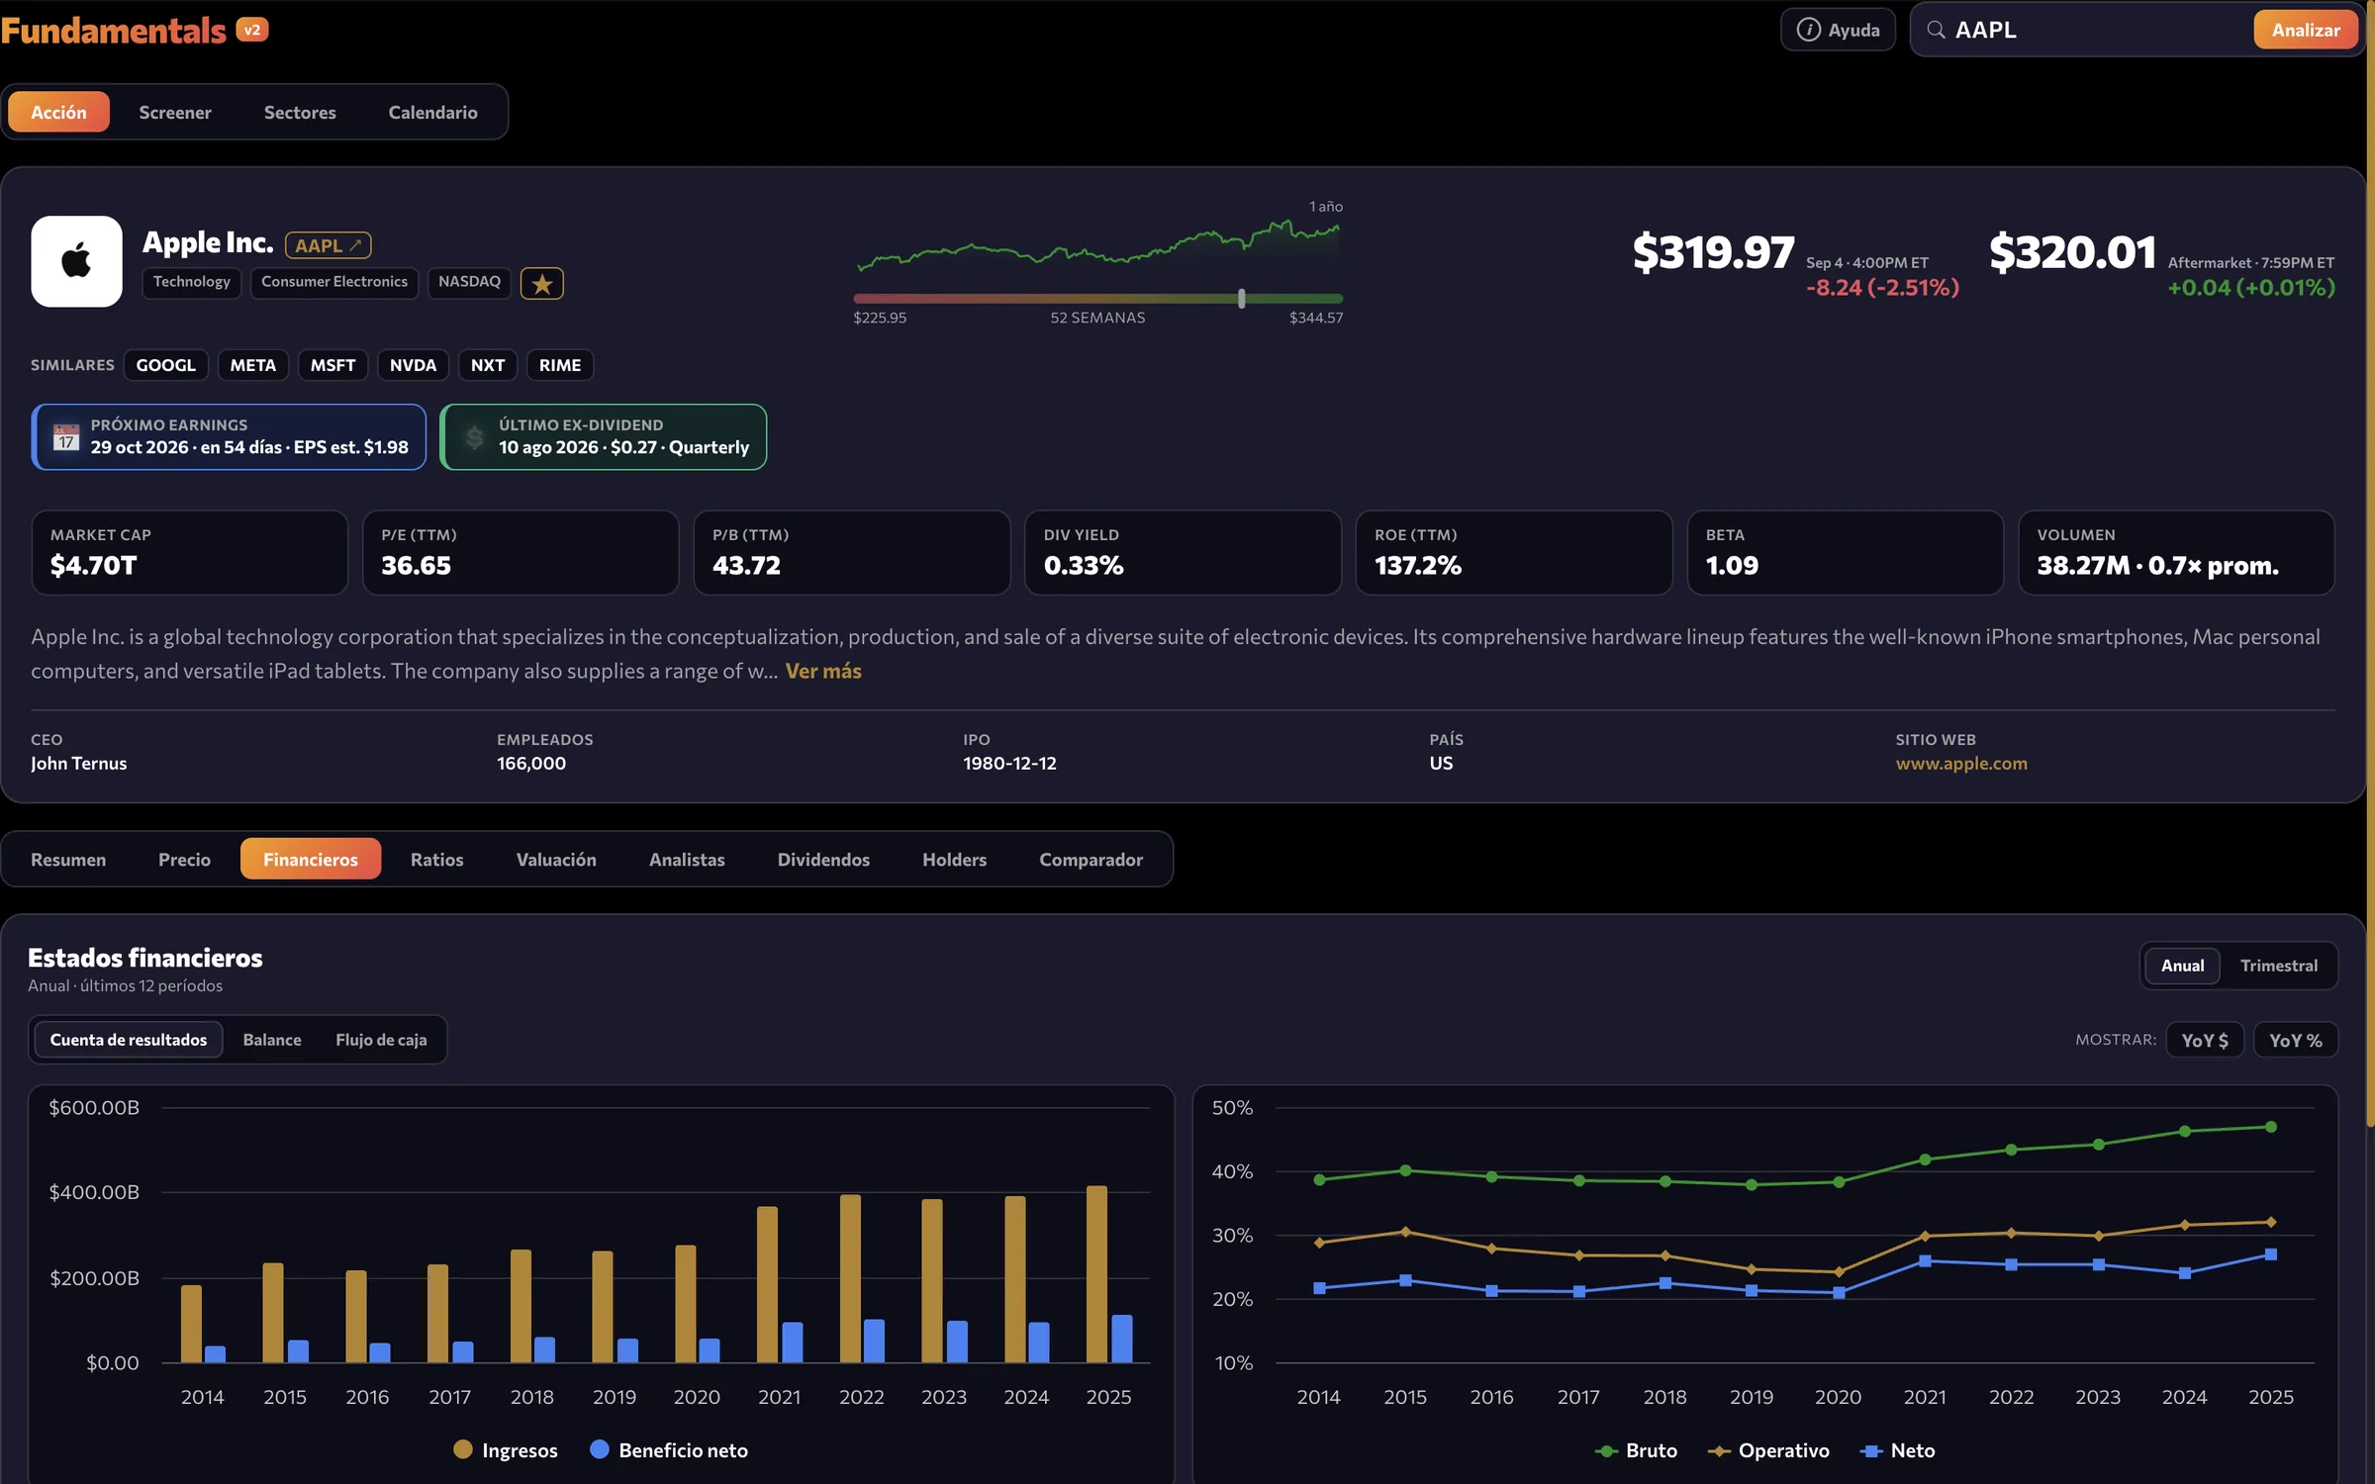
Task: Click the P/E (TTM) 36.65 card
Action: (521, 552)
